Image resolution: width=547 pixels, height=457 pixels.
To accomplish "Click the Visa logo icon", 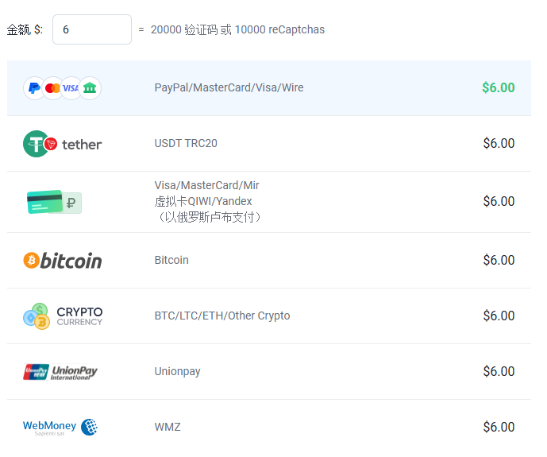I will tap(71, 88).
